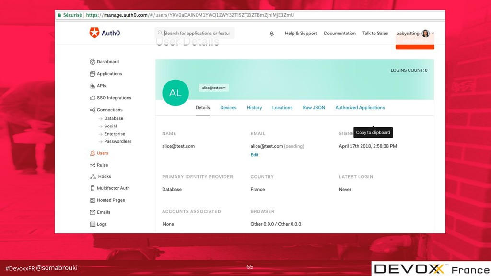
Task: Click the AL user avatar circle
Action: coord(175,93)
